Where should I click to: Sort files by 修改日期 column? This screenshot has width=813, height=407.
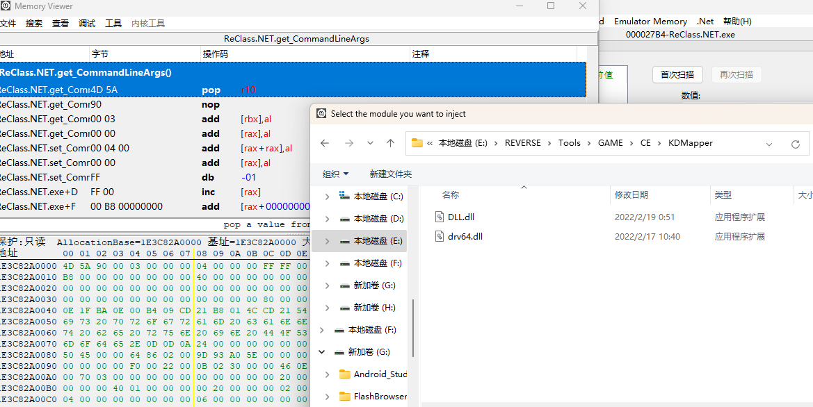pos(631,195)
